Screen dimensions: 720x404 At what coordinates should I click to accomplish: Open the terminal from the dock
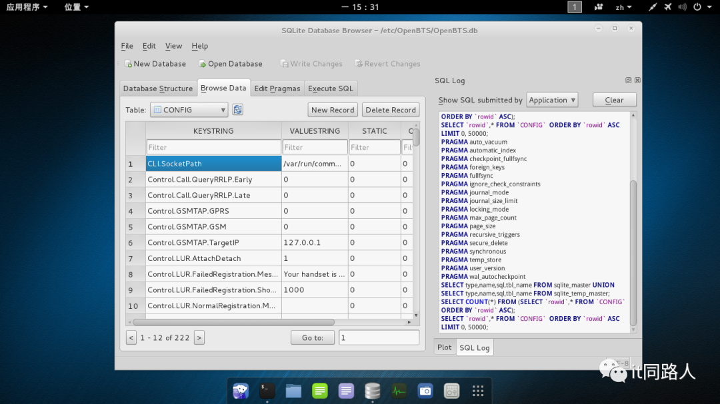[x=267, y=391]
